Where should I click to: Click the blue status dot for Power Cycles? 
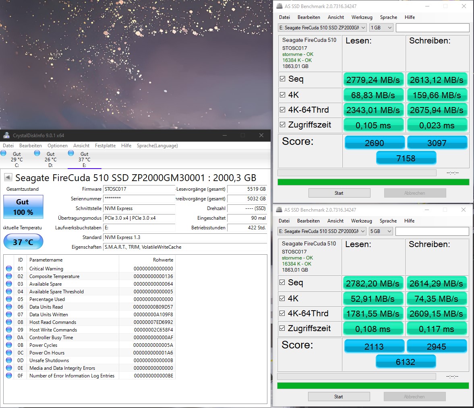coord(9,345)
